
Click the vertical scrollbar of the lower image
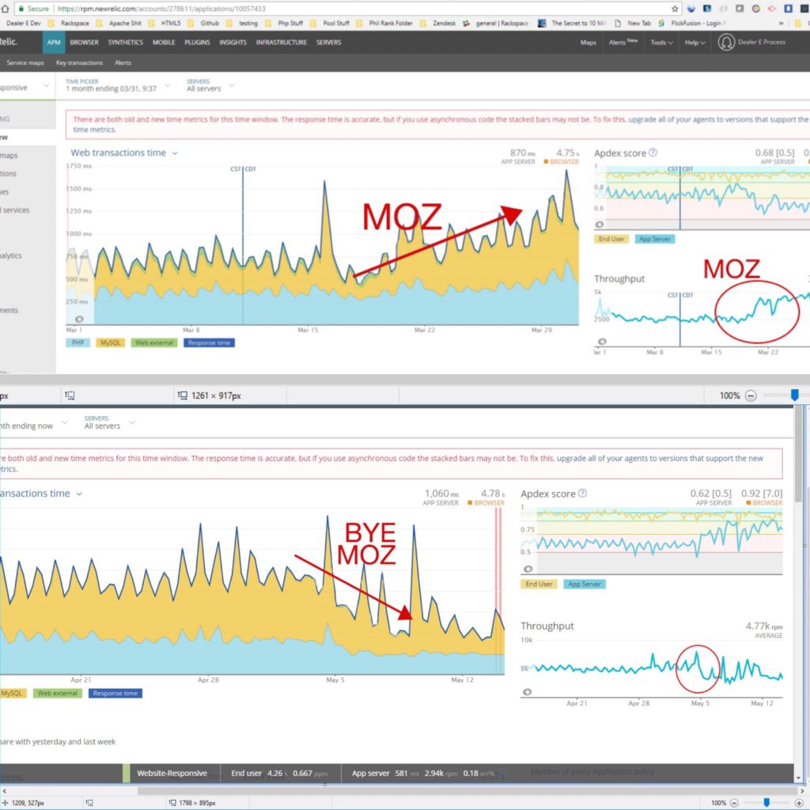pos(799,453)
